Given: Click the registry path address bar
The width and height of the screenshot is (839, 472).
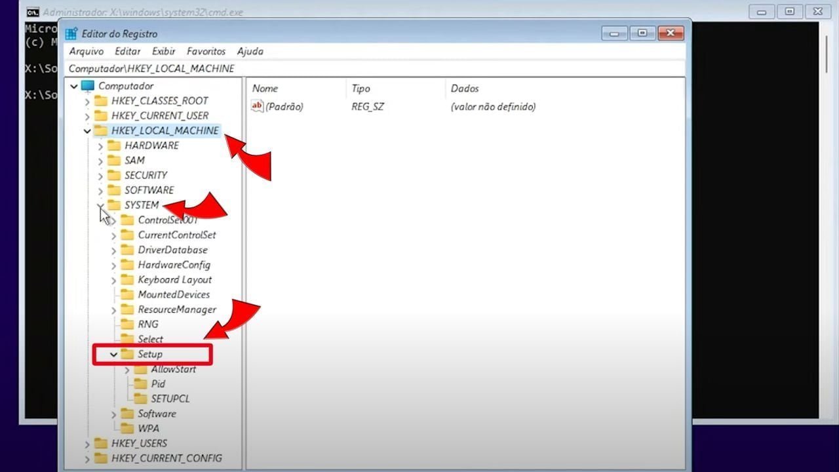Looking at the screenshot, I should 374,68.
